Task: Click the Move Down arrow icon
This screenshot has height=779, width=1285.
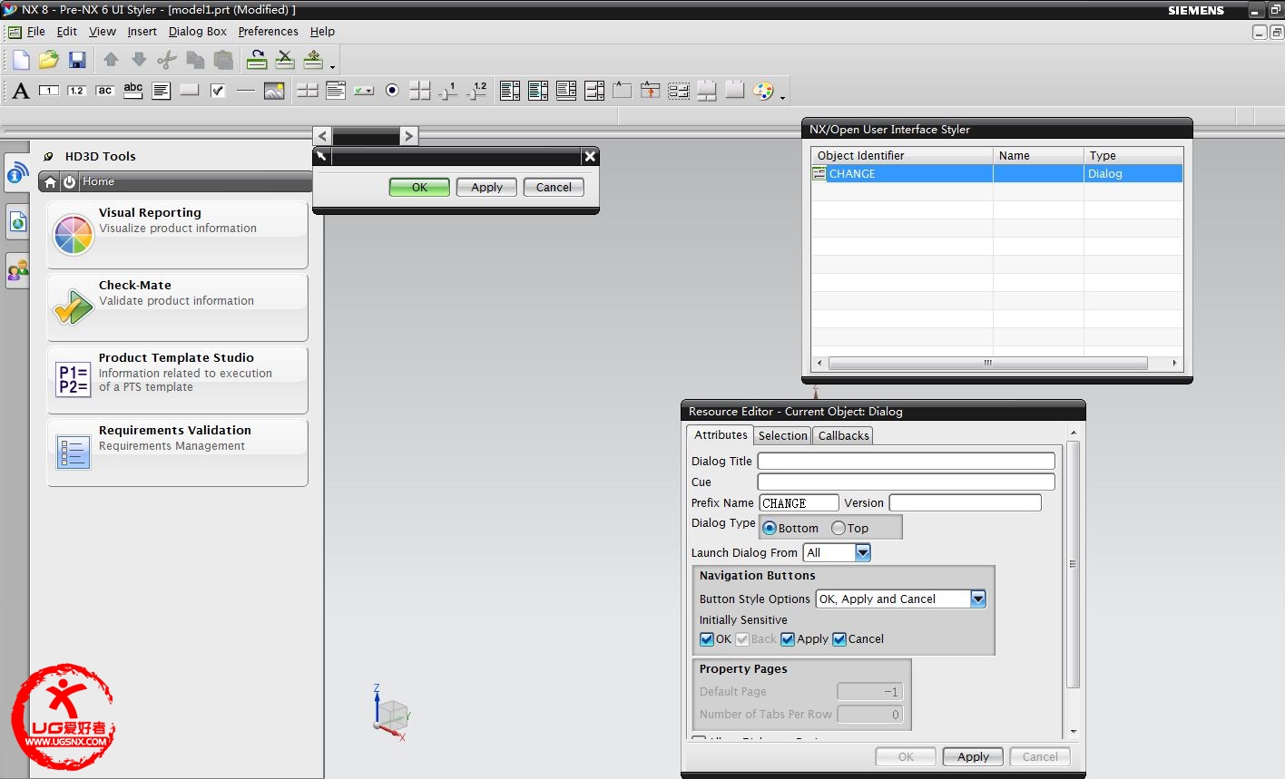Action: [x=139, y=60]
